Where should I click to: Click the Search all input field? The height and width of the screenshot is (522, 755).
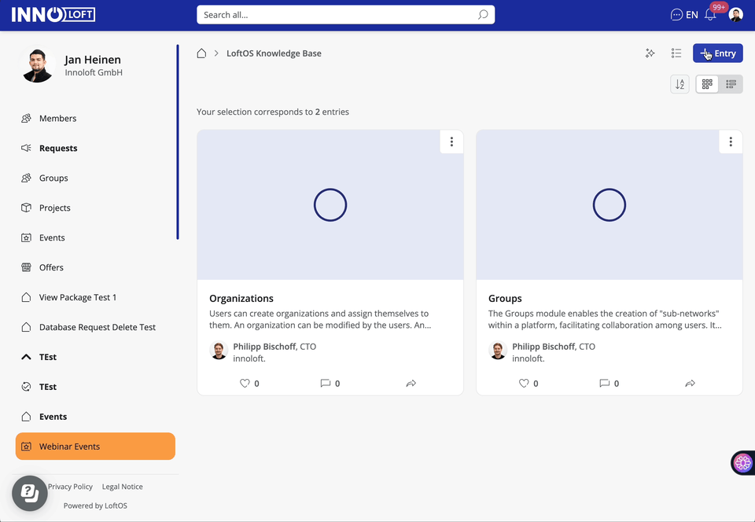(338, 15)
